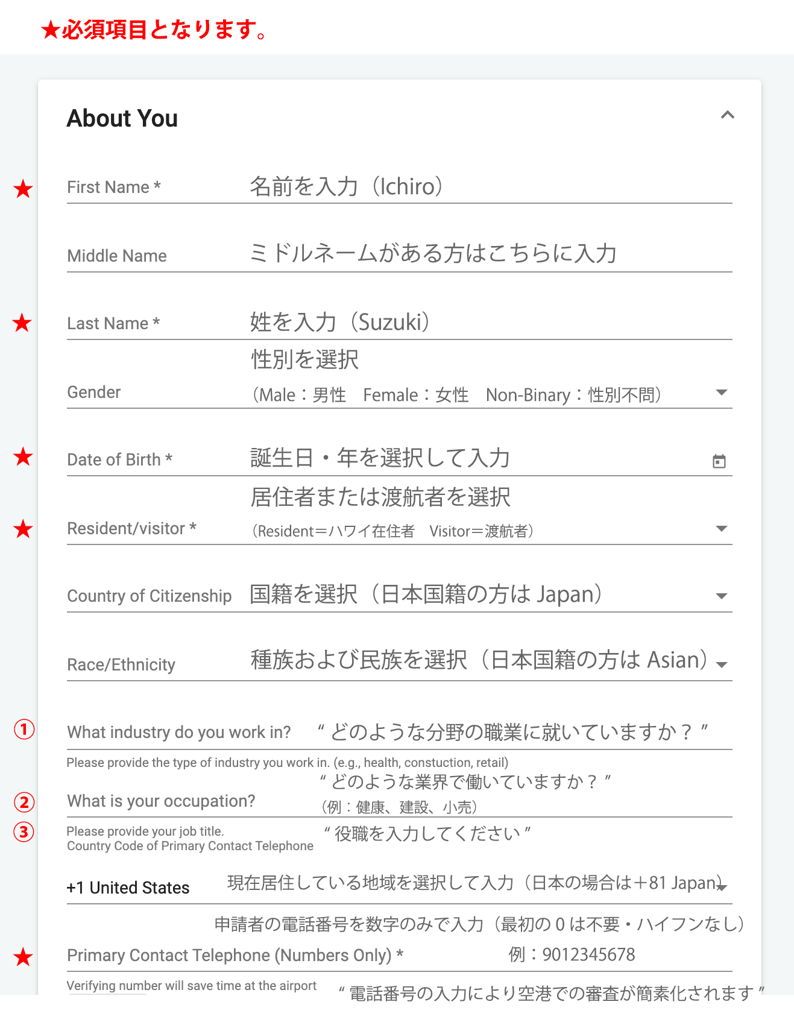Click the red star beside Date of Birth
794x1025 pixels.
point(23,457)
